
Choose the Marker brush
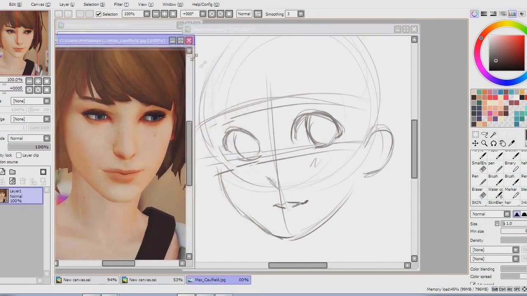[511, 192]
